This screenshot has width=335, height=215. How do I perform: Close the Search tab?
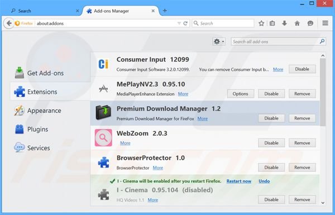pos(78,11)
